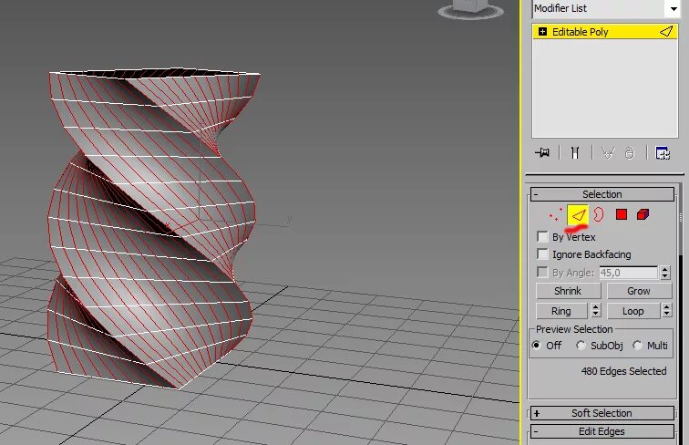
Task: Select Polygon sub-object mode icon
Action: tap(622, 214)
